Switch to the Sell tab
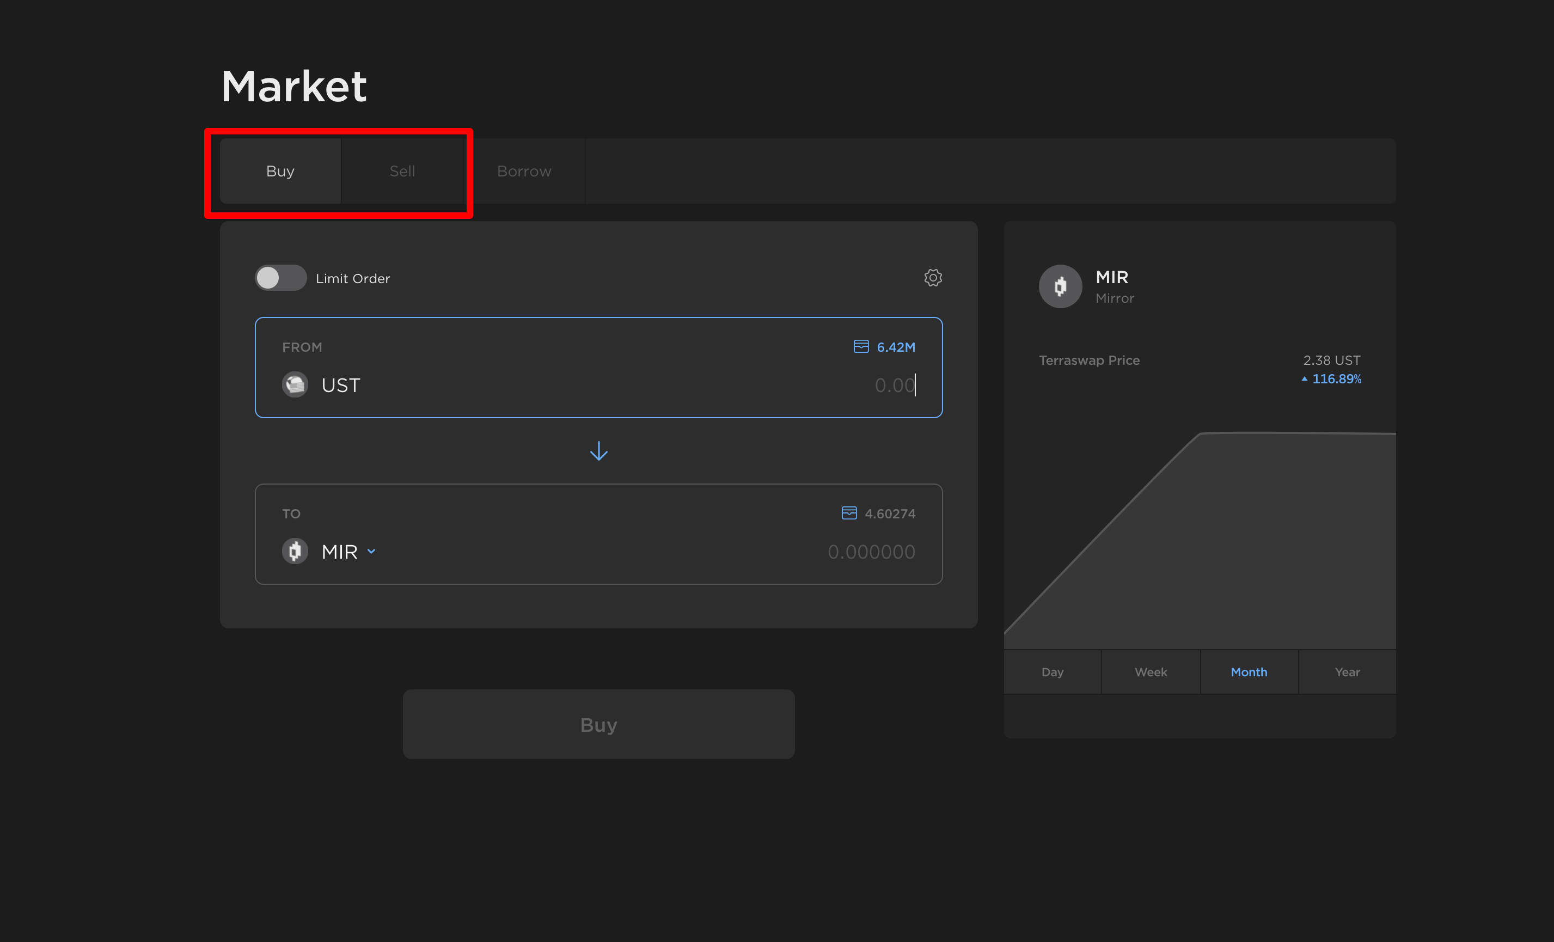This screenshot has width=1554, height=942. (402, 171)
